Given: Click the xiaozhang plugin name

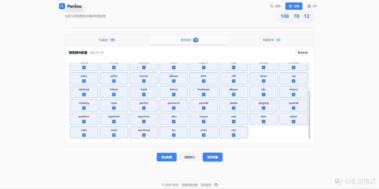Looking at the screenshot, I should pos(144,130).
